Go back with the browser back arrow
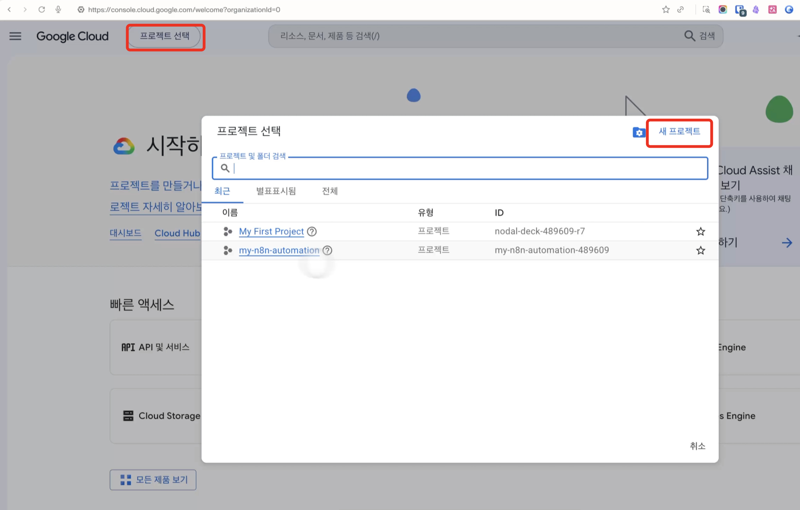 [9, 9]
